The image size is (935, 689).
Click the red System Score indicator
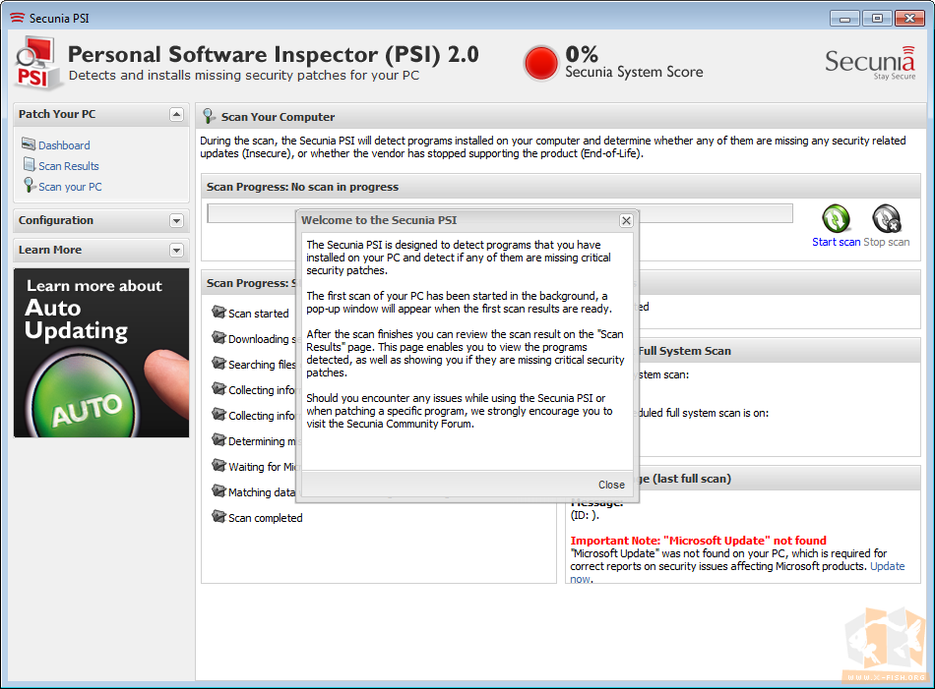(x=541, y=63)
